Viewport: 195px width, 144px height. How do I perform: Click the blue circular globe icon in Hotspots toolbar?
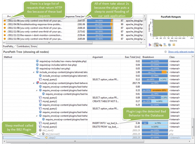tap(169, 45)
